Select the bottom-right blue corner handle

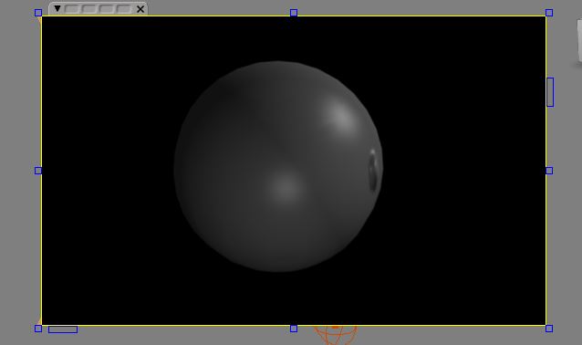click(549, 329)
